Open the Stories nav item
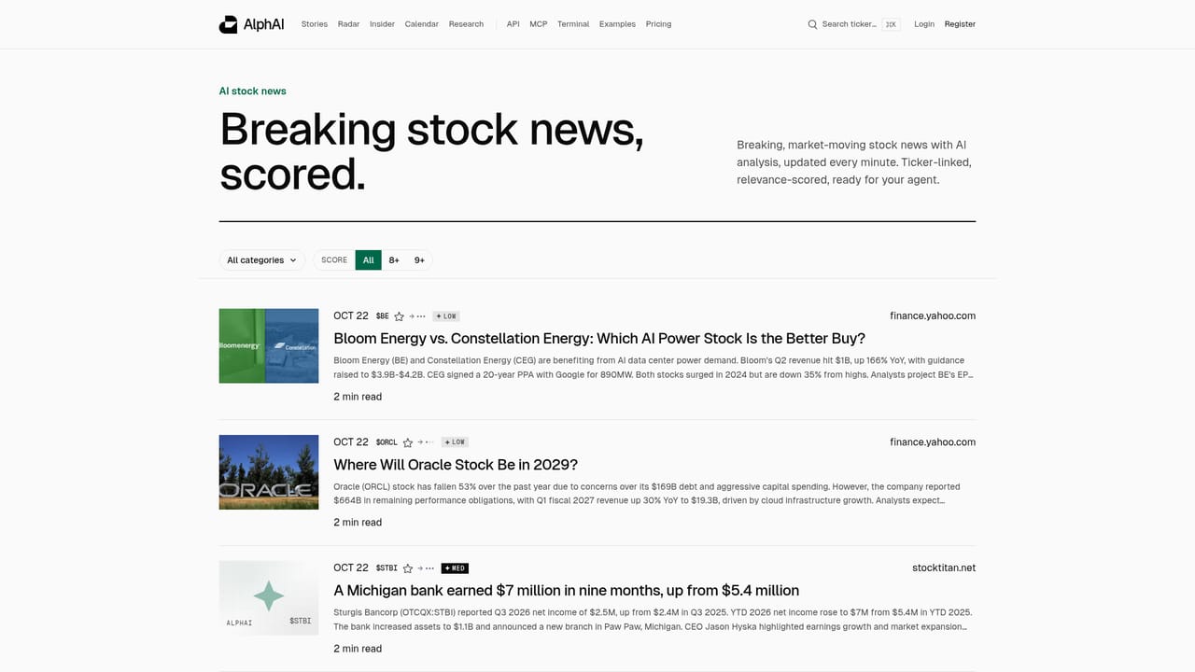Viewport: 1195px width, 672px height. pos(315,24)
